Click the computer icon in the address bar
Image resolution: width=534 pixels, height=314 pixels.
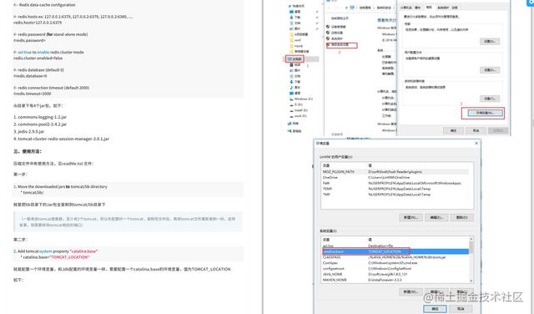(x=352, y=8)
